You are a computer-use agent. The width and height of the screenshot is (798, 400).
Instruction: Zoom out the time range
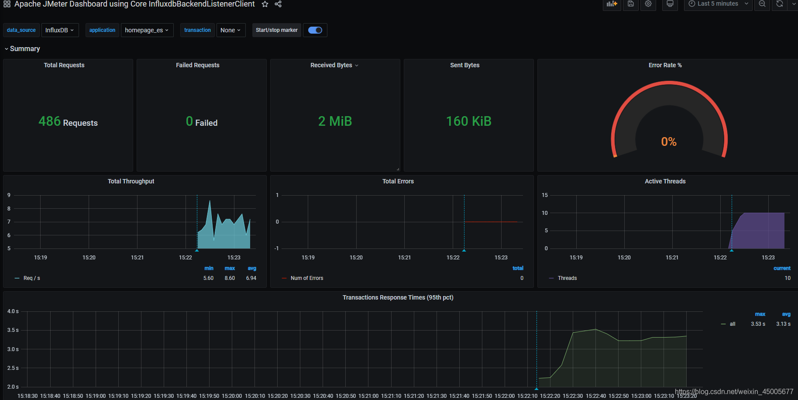[x=762, y=4]
